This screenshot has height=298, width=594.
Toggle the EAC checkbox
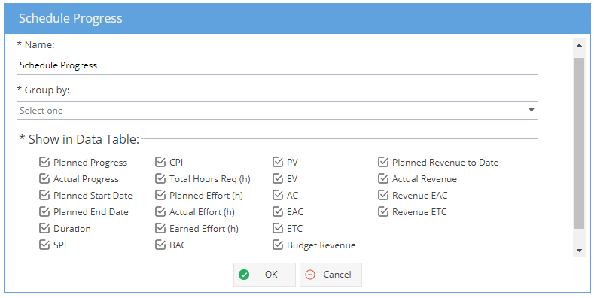(x=278, y=211)
